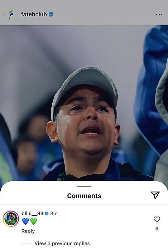168x250 pixels.
Task: Click the Comments sheet drag handle
Action: click(x=84, y=186)
